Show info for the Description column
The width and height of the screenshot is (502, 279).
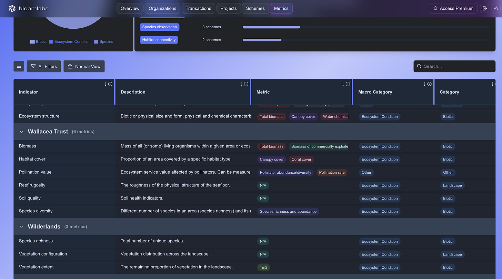click(246, 84)
